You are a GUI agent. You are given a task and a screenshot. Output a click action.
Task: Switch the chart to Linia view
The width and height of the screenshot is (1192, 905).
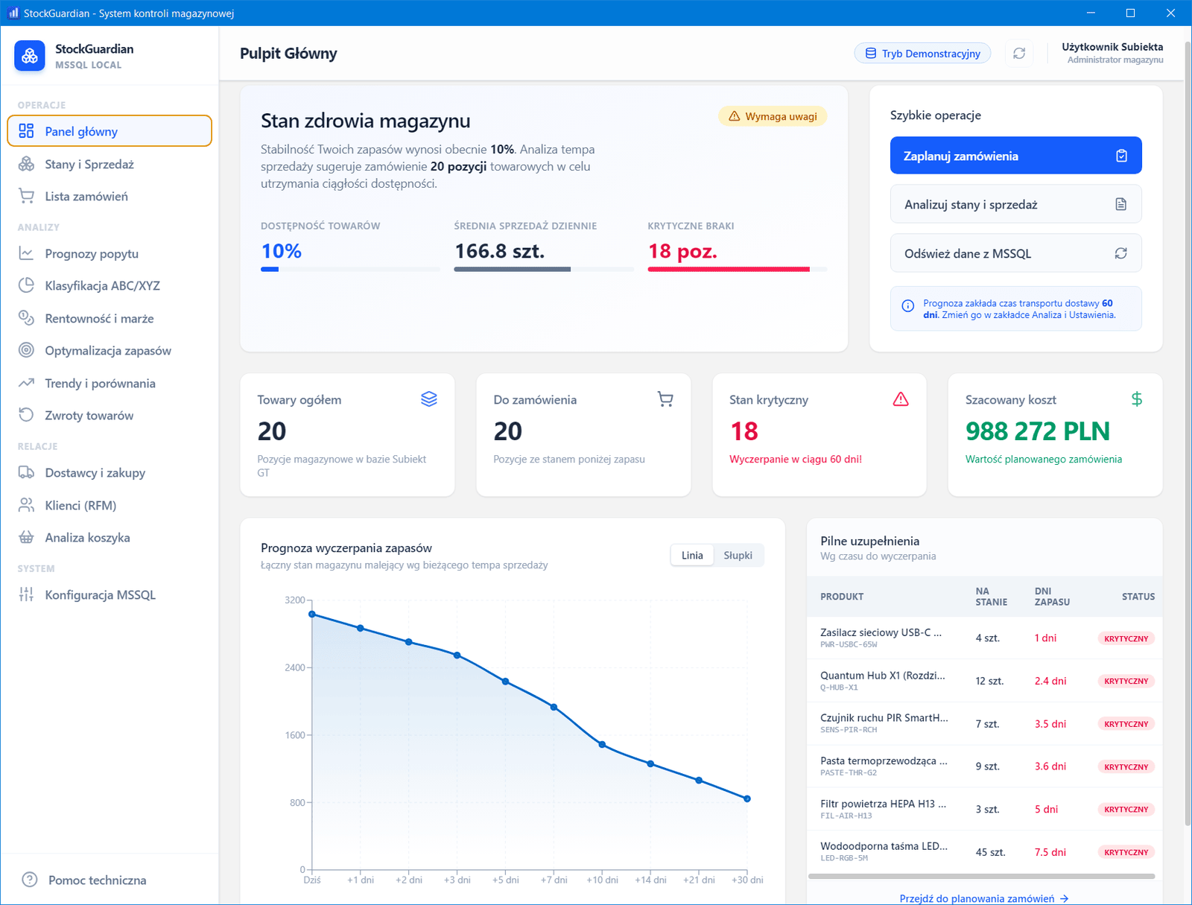[x=692, y=555]
